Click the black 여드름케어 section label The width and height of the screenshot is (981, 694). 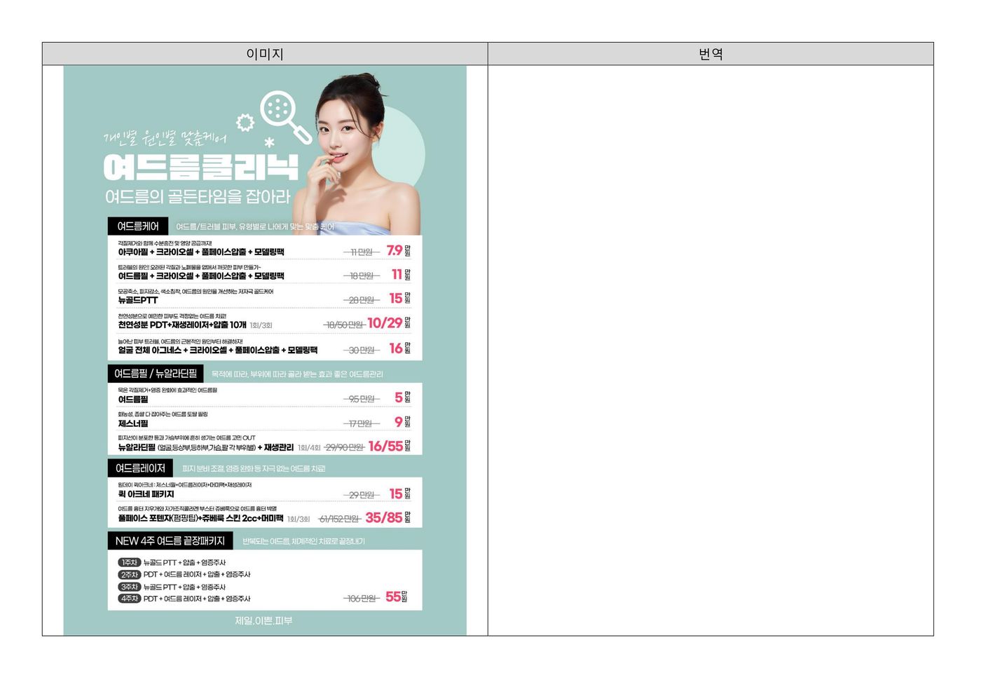coord(138,226)
